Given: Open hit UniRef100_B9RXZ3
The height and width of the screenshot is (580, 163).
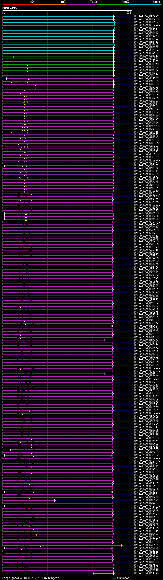Looking at the screenshot, I should 146,19.
